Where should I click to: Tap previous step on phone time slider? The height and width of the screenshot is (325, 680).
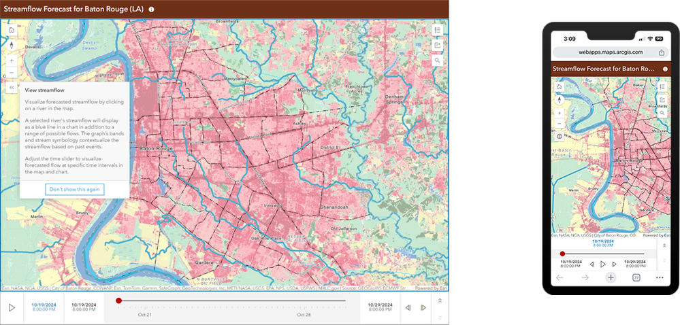click(x=592, y=264)
